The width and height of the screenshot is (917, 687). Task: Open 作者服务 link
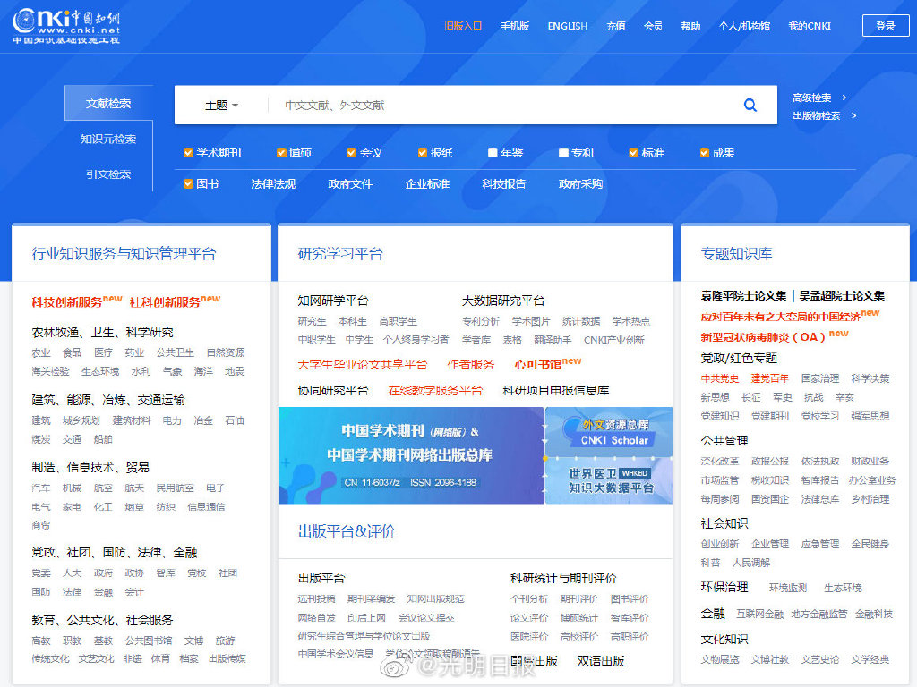point(471,365)
